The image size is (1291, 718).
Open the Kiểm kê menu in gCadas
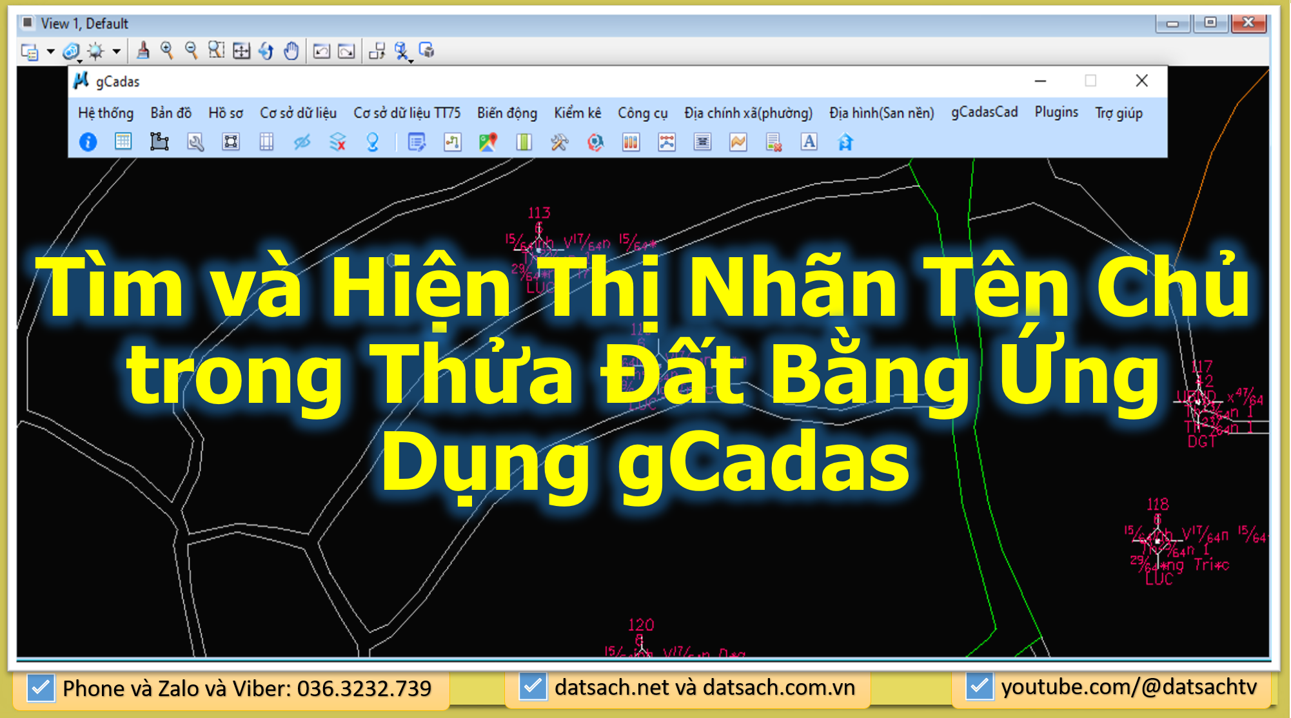577,112
